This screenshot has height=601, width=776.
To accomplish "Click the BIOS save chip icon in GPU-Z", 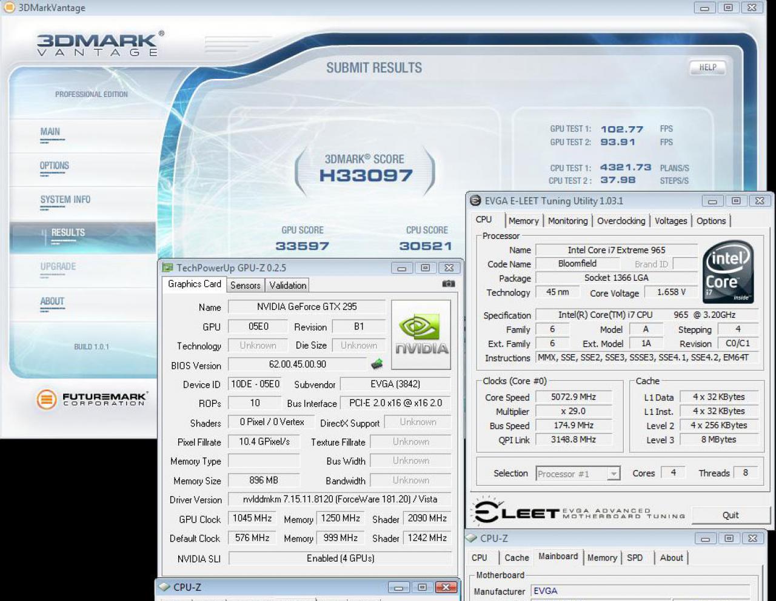I will click(x=377, y=364).
